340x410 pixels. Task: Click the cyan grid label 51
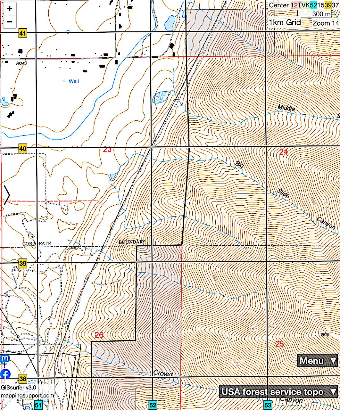point(38,405)
